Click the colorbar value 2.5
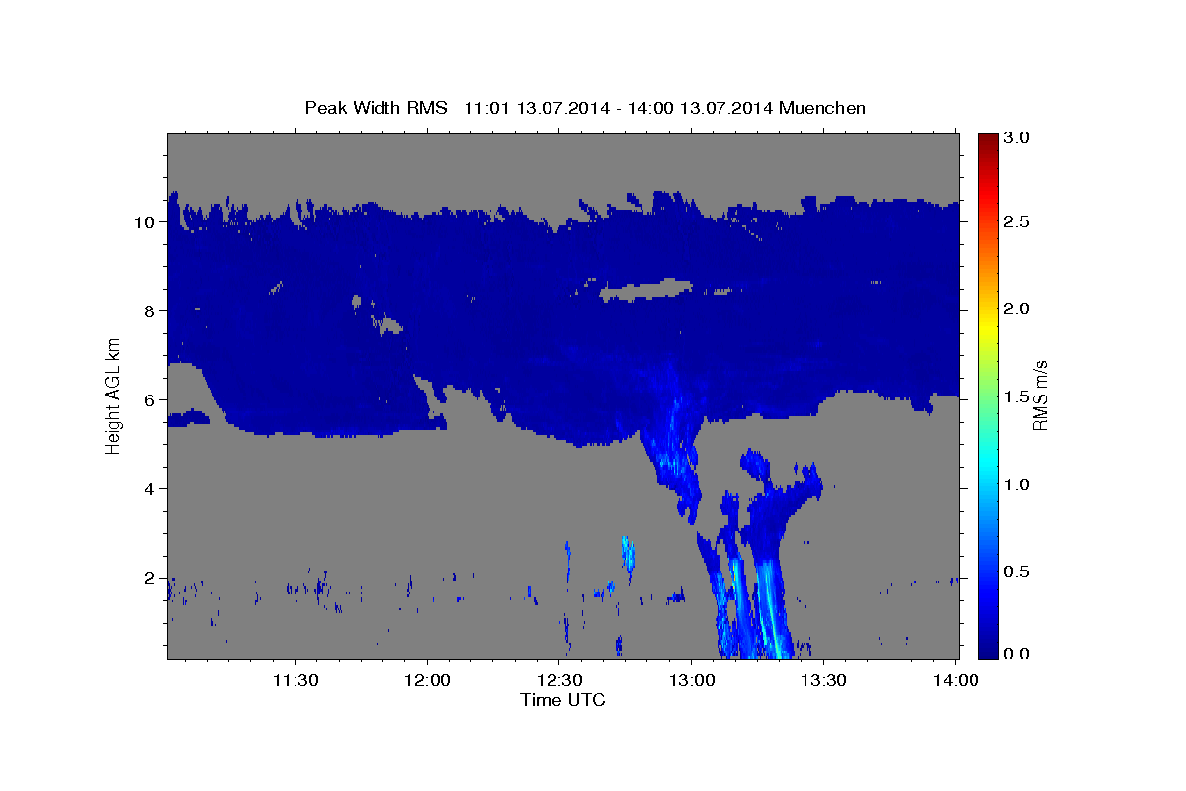The image size is (1186, 791). (x=1018, y=222)
